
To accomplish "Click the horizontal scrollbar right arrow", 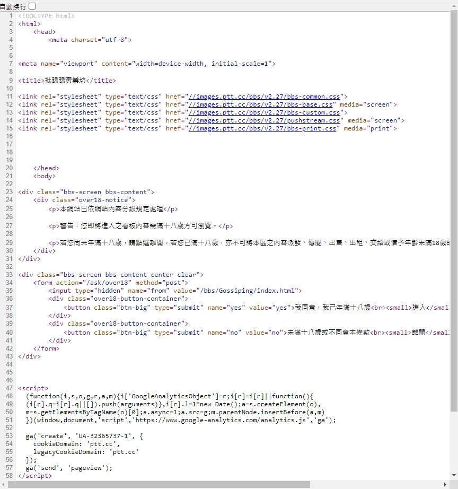I will coord(445,485).
